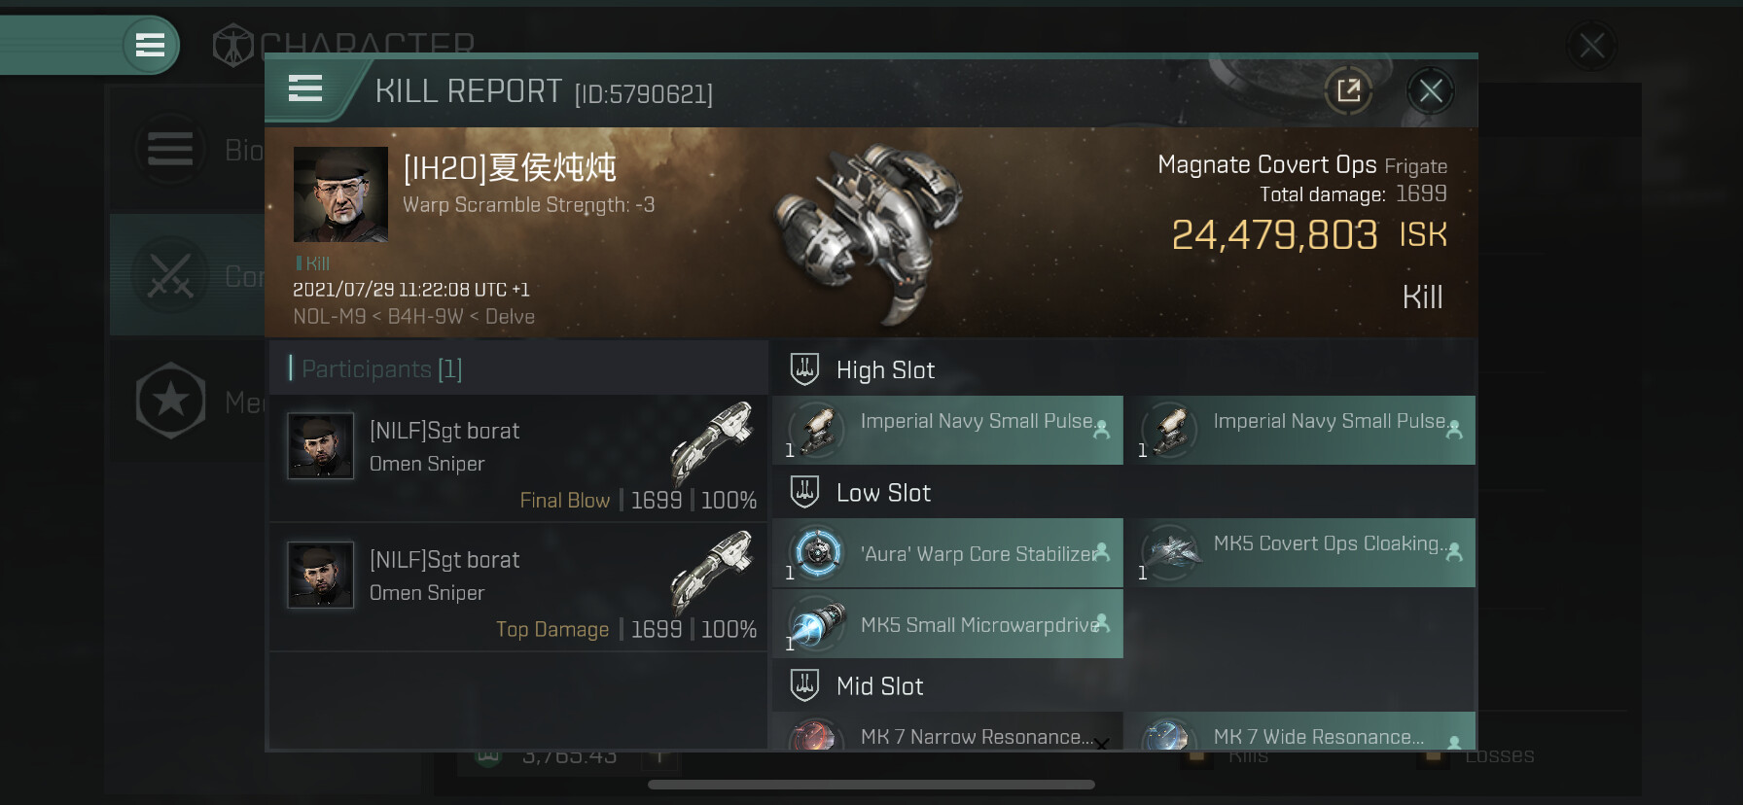Screen dimensions: 1743x805
Task: Open the main menu in the top-left teal bar
Action: [x=150, y=45]
